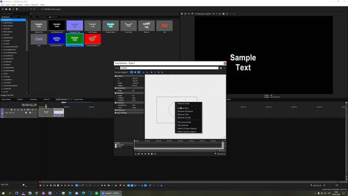Choose Restore Box in the context menu
This screenshot has width=348, height=196.
tap(183, 108)
